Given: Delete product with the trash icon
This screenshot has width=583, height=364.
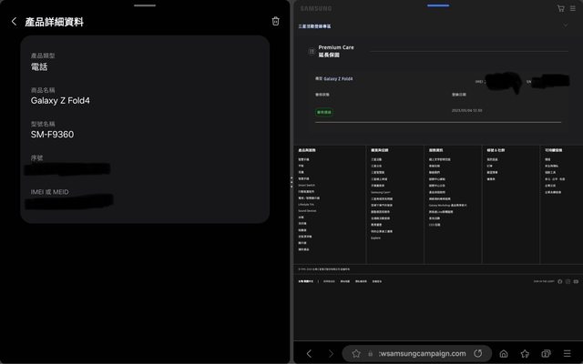Looking at the screenshot, I should pyautogui.click(x=275, y=22).
